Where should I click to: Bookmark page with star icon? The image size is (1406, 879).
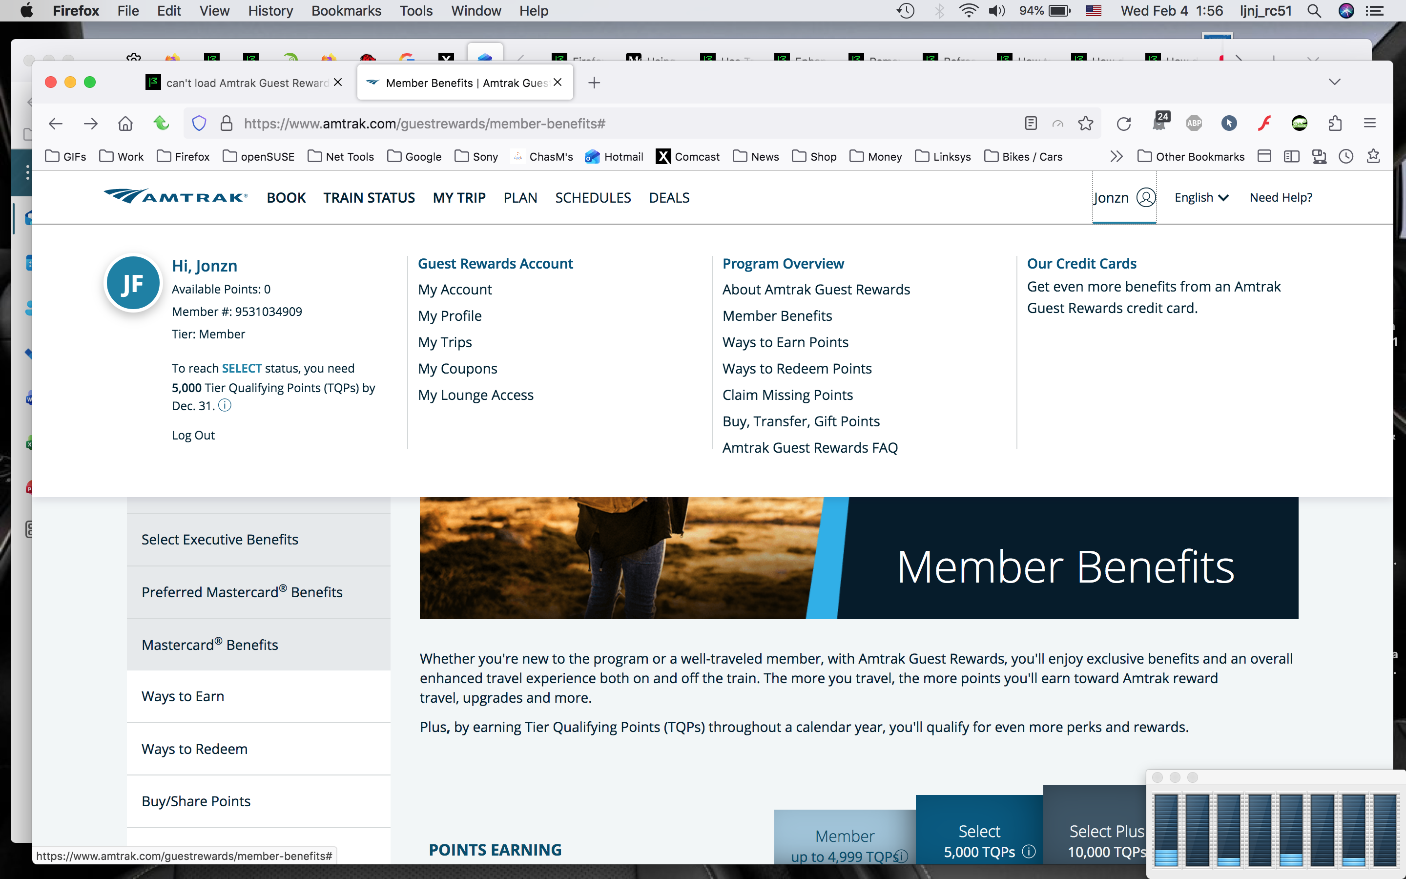pyautogui.click(x=1085, y=123)
